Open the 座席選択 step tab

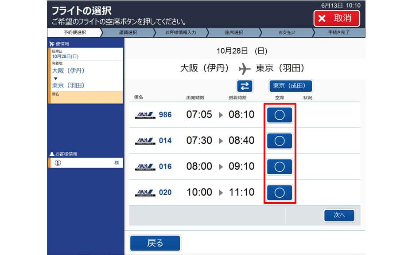pyautogui.click(x=234, y=32)
